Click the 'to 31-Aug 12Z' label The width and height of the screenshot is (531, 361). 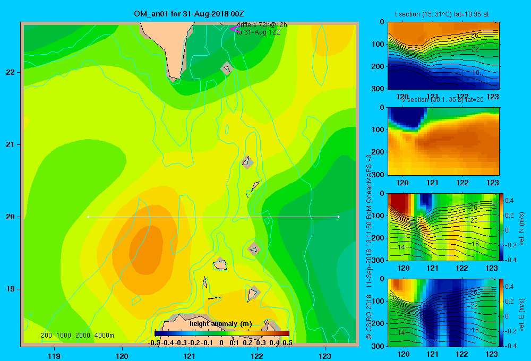click(x=259, y=32)
